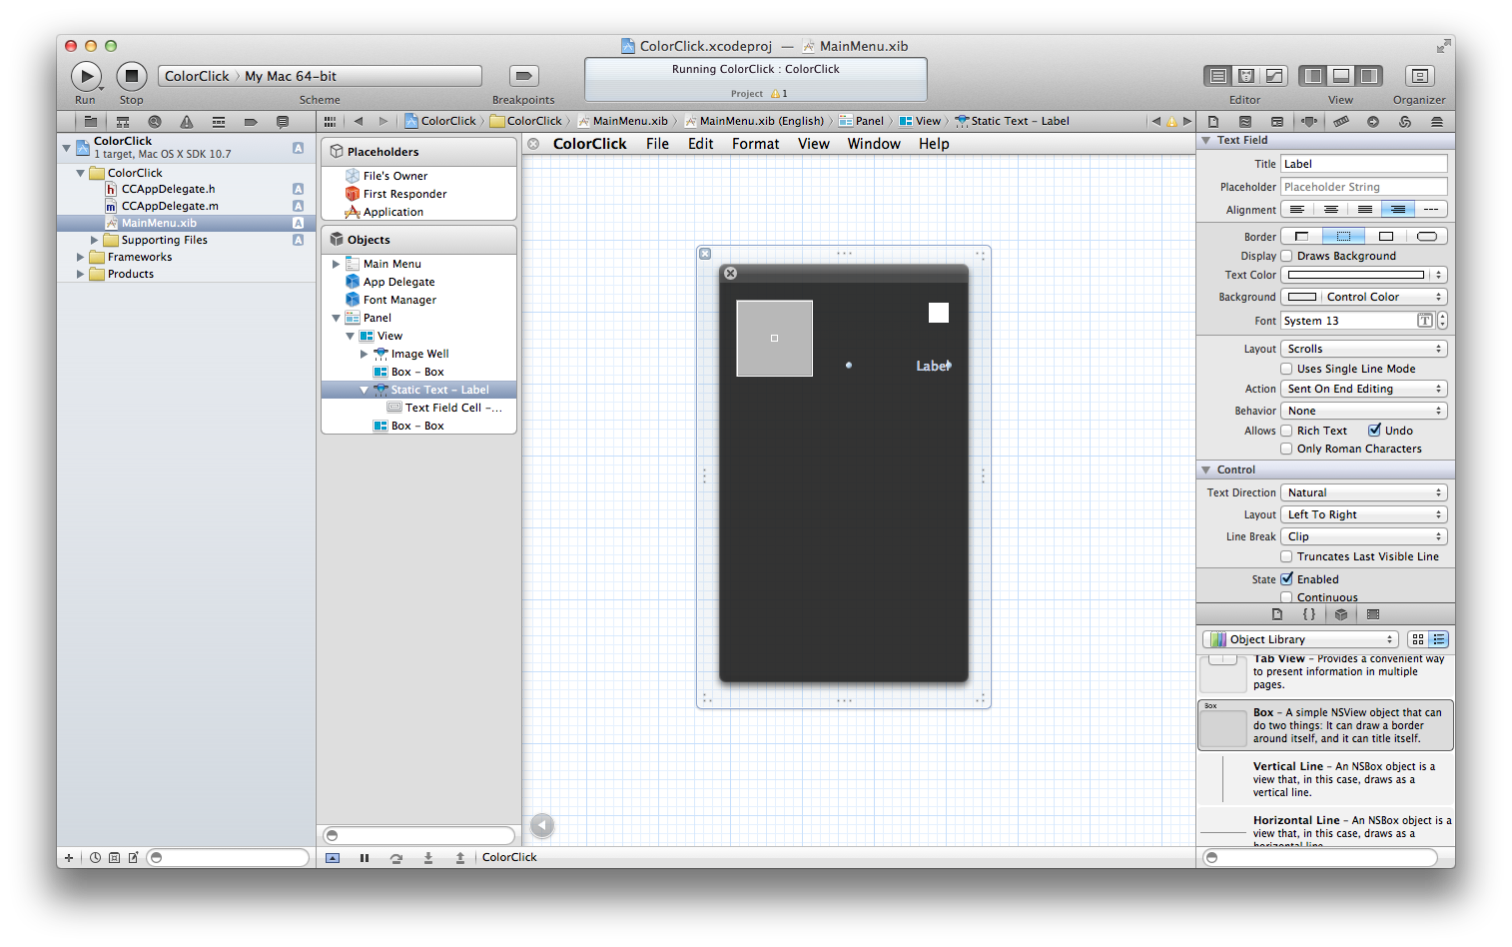Open the Organizer window

pos(1419,76)
